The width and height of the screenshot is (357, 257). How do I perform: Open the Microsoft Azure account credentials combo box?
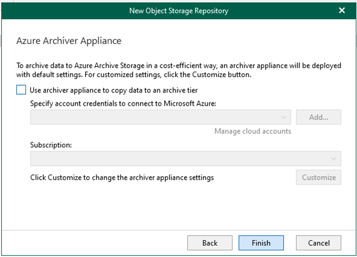[161, 117]
